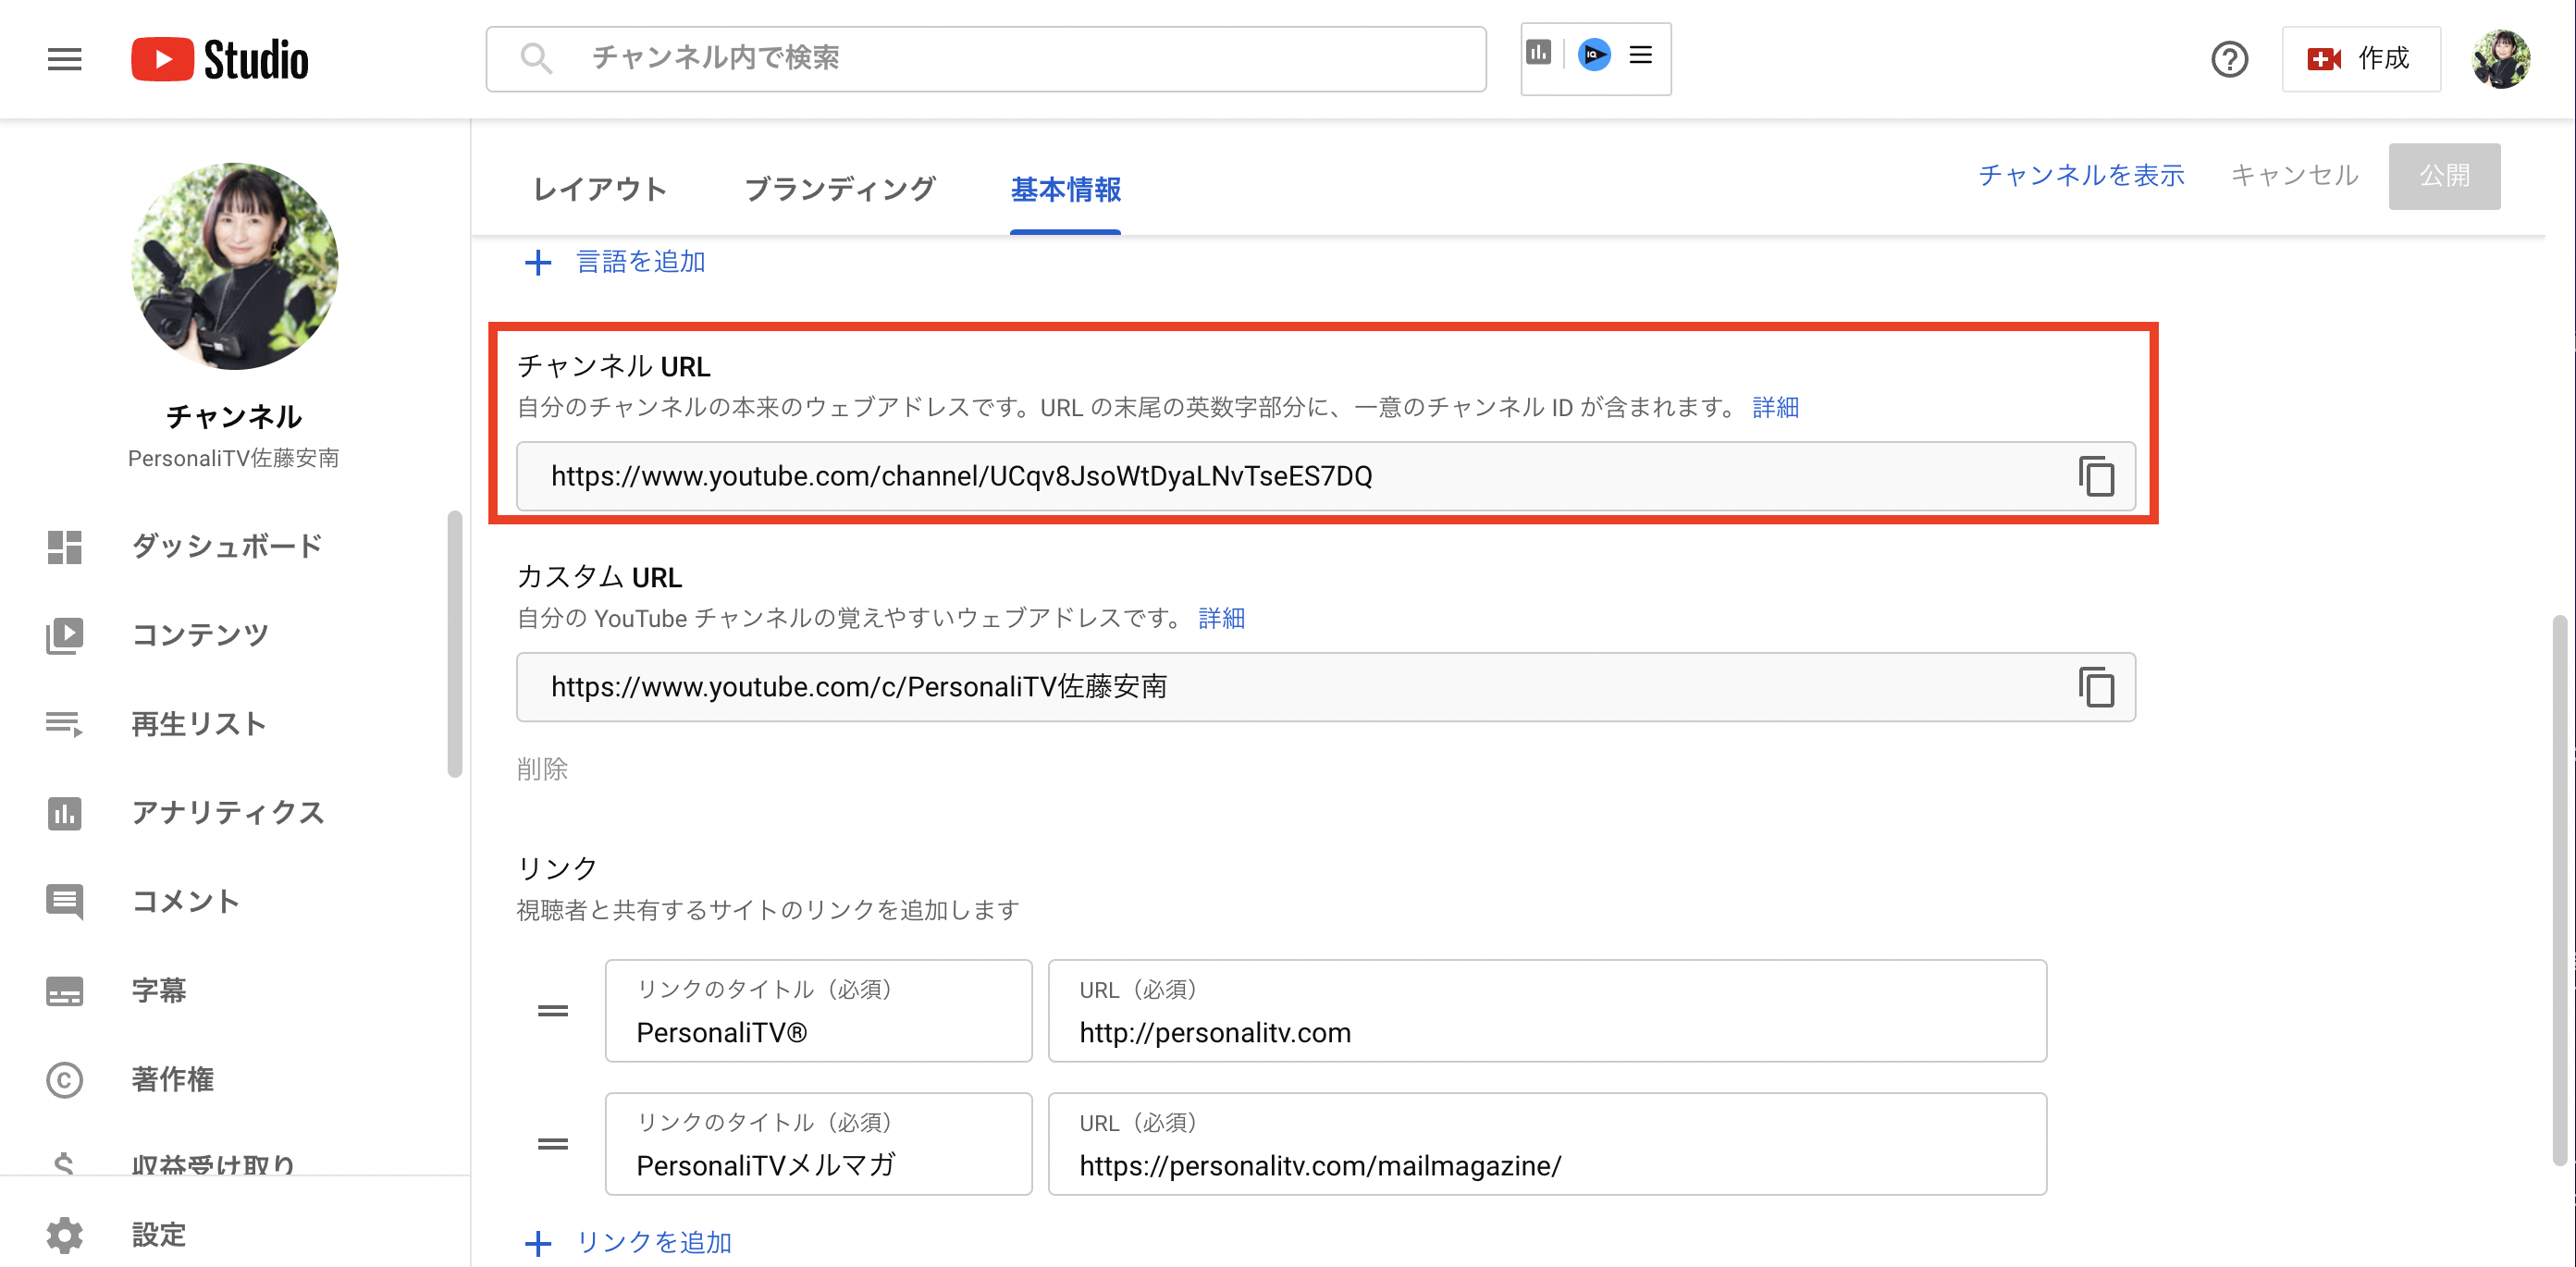
Task: Open アナリティクス in sidebar
Action: point(228,812)
